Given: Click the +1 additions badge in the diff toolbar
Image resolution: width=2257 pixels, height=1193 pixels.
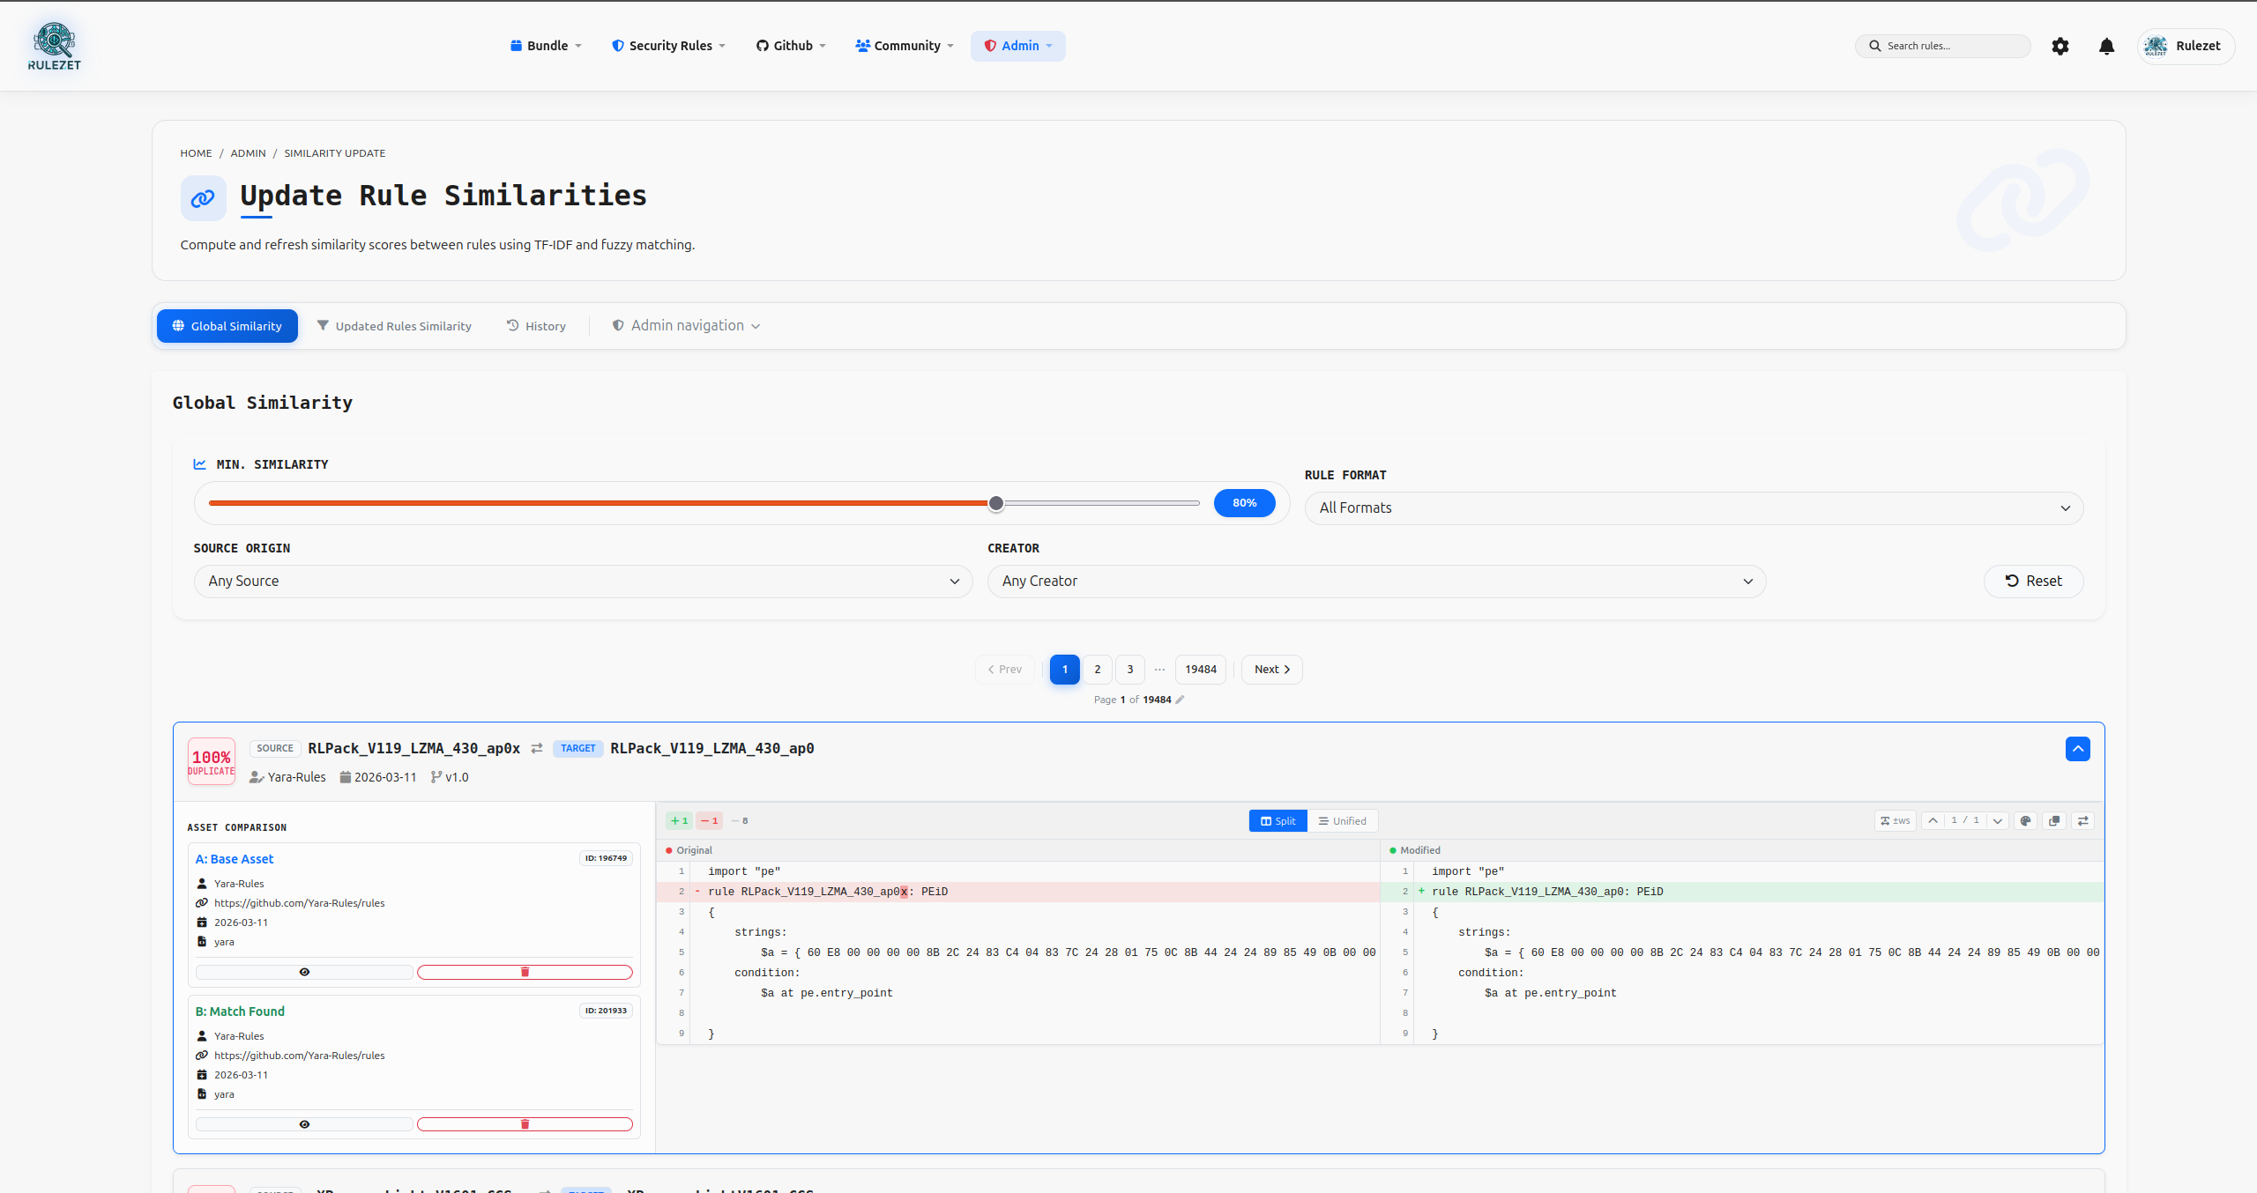Looking at the screenshot, I should tap(679, 820).
